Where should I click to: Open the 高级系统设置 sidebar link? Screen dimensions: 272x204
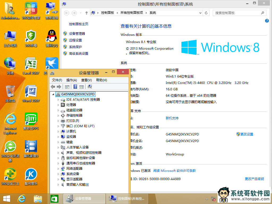tap(79, 54)
